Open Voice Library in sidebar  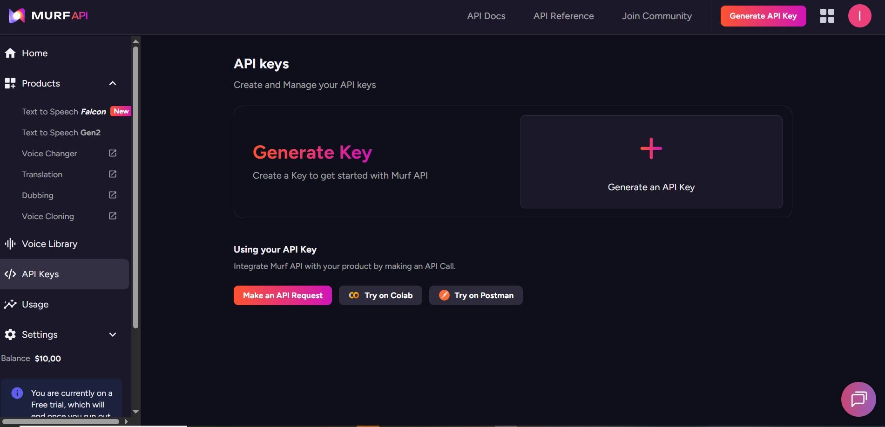coord(49,244)
